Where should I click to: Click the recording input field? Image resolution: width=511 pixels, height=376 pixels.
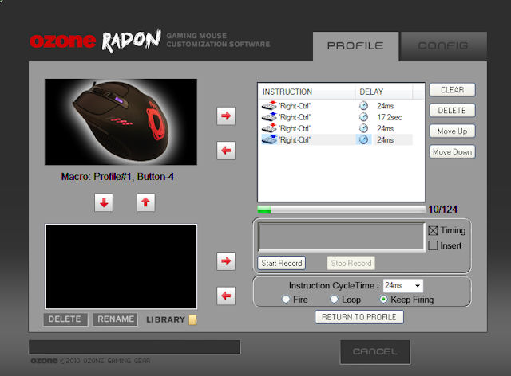pyautogui.click(x=341, y=237)
